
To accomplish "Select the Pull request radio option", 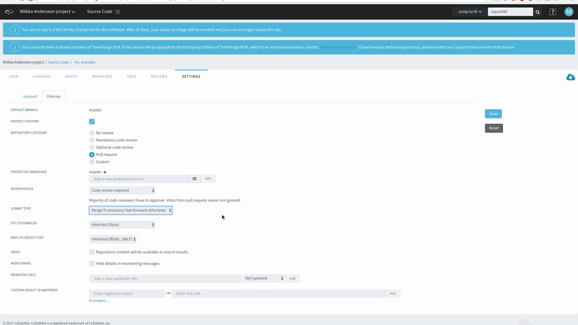I will point(92,154).
